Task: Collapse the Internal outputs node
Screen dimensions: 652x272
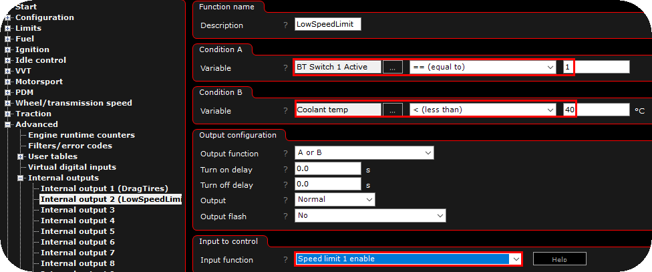Action: (20, 178)
